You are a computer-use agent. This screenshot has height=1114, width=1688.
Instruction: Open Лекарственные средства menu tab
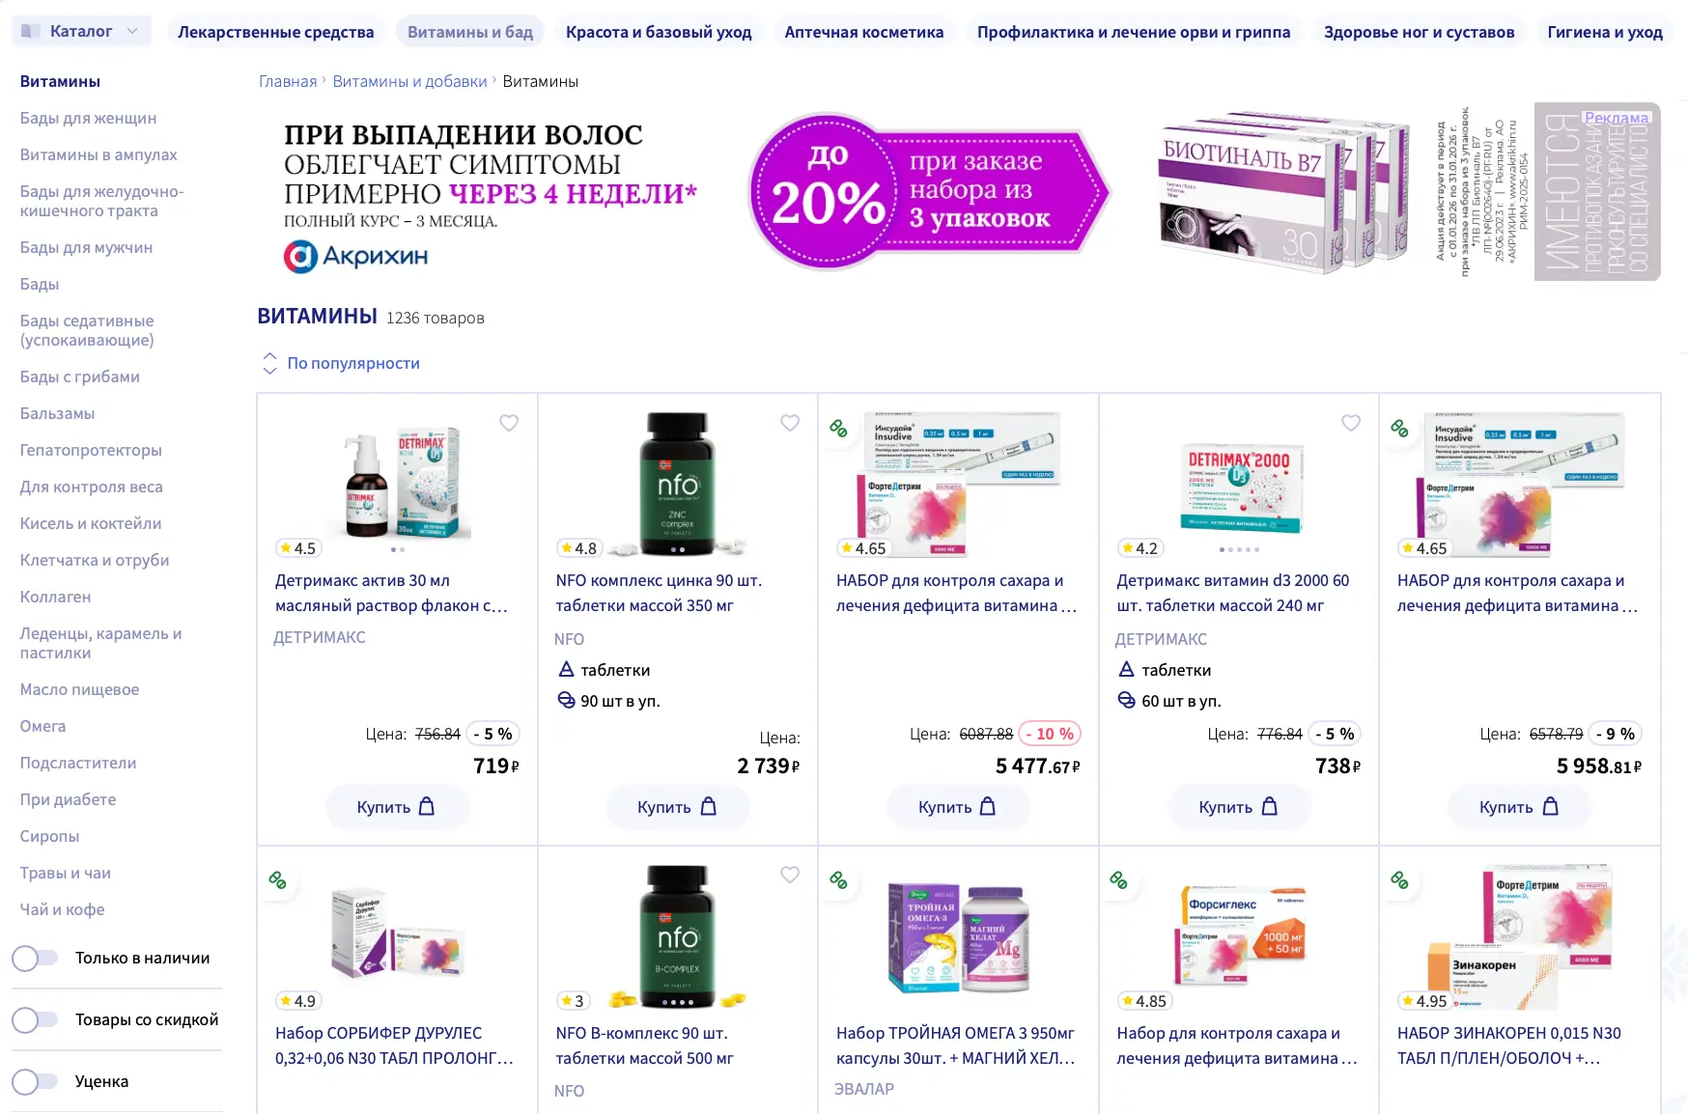pyautogui.click(x=275, y=32)
